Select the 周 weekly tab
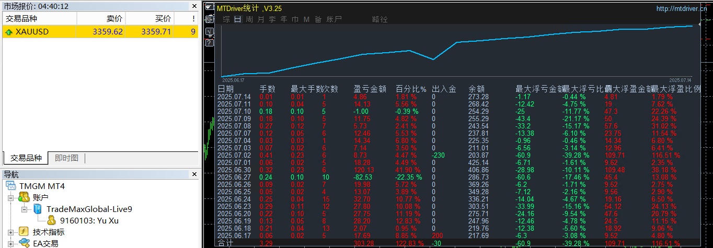Screen dimensions: 713x248 [x=249, y=19]
